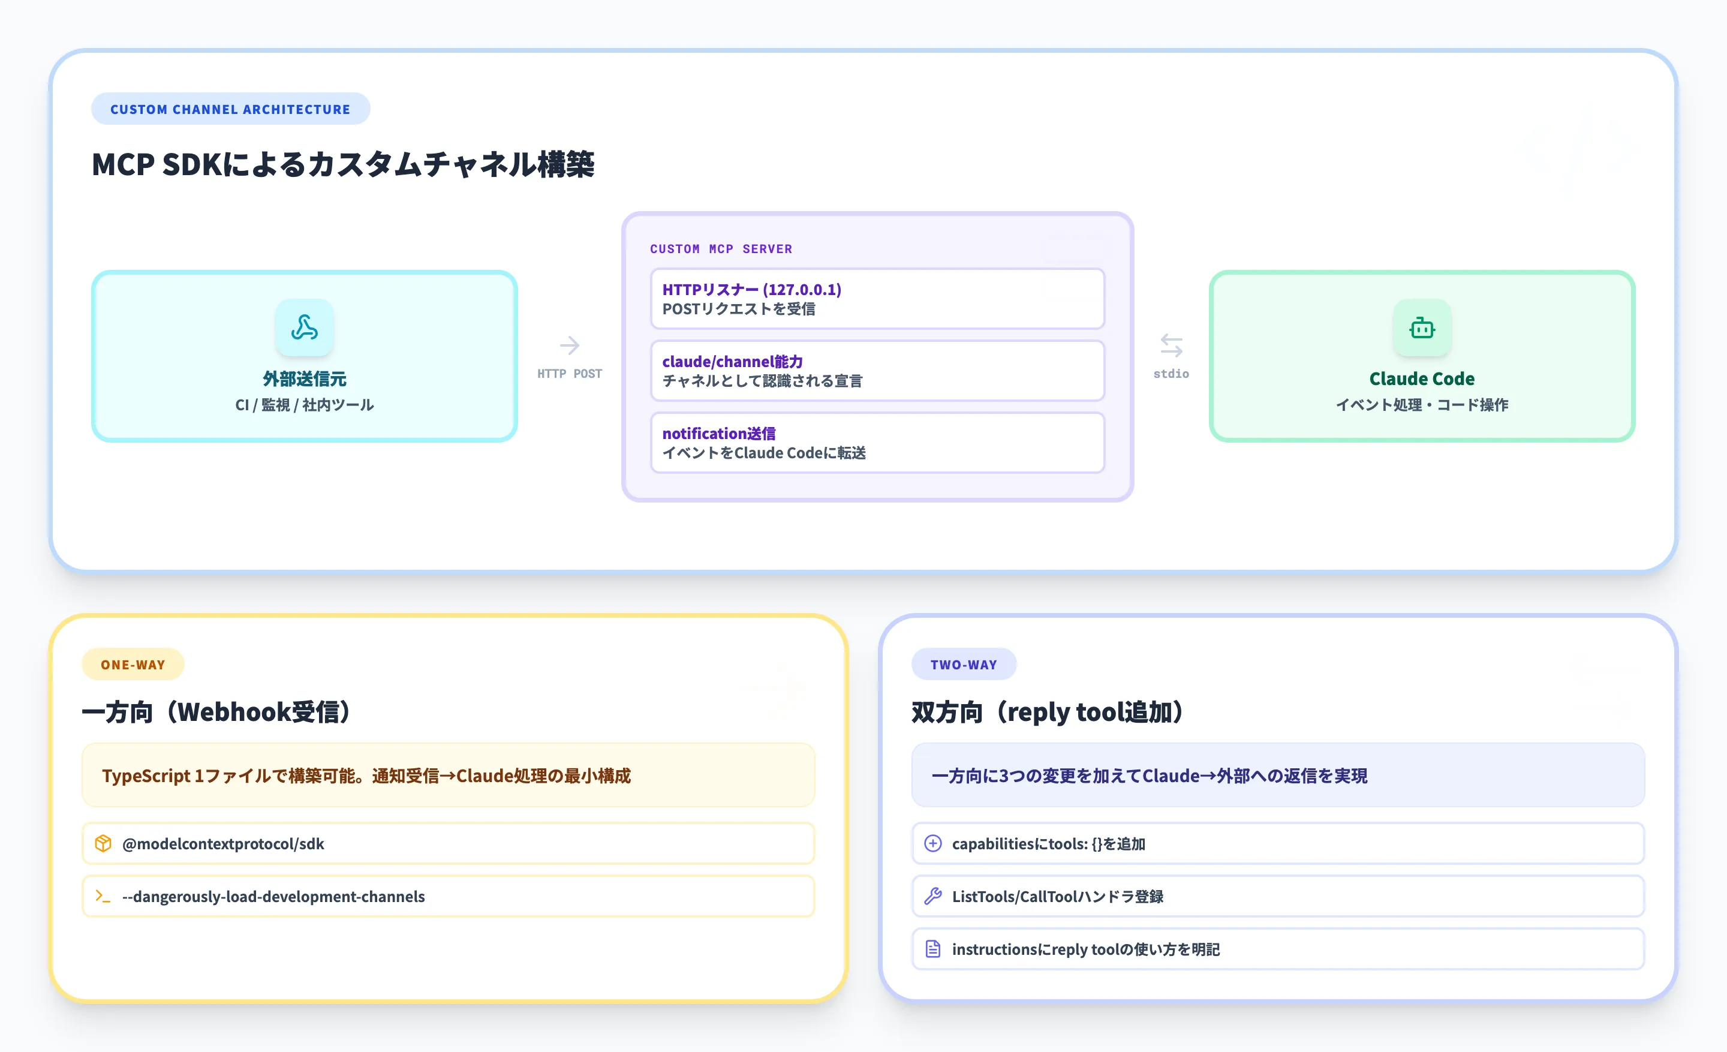This screenshot has width=1727, height=1052.
Task: Click the HTTP POST arrow icon
Action: [x=570, y=345]
